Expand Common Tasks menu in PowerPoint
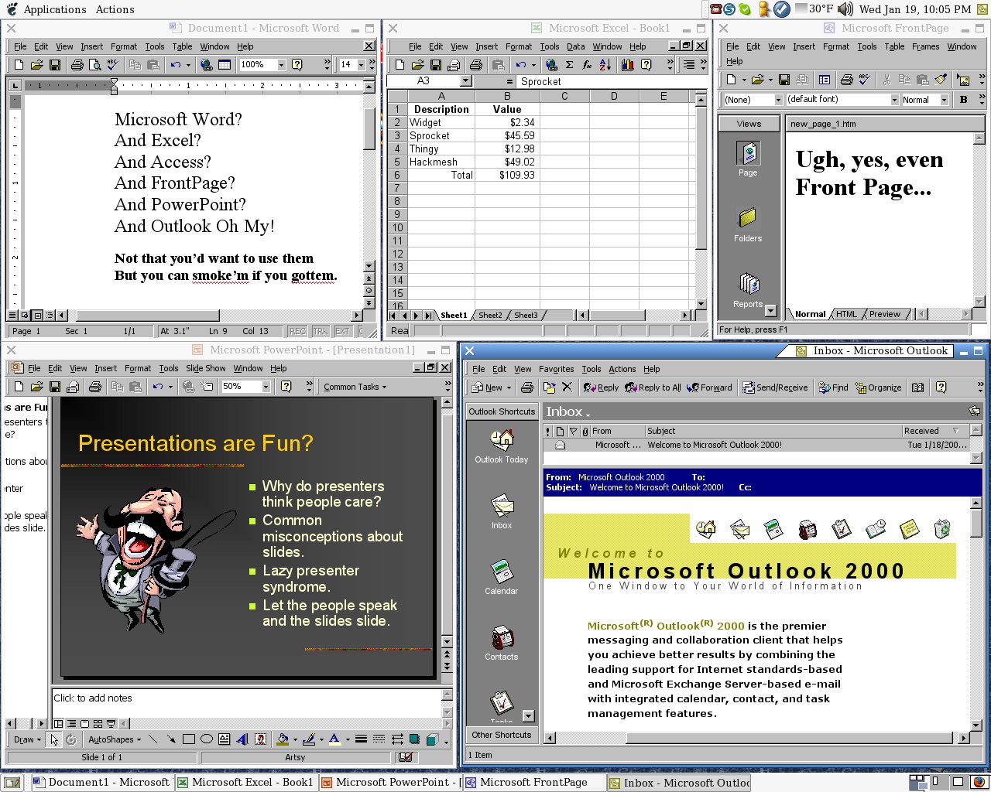This screenshot has height=792, width=991. [355, 387]
